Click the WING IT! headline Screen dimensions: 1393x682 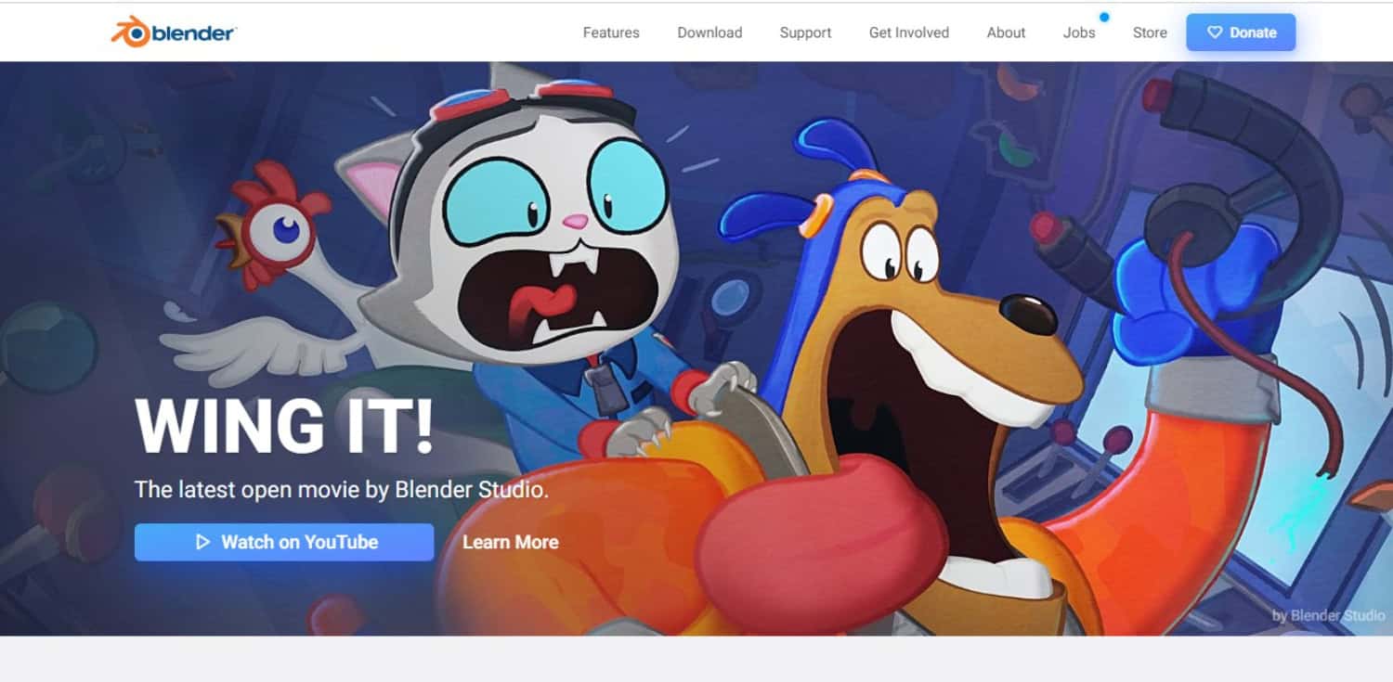click(x=284, y=426)
